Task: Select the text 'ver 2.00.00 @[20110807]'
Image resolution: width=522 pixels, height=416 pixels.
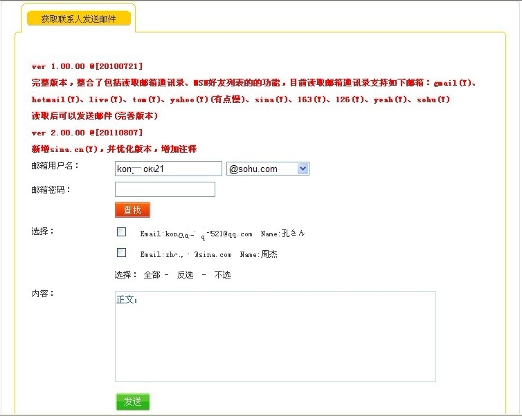Action: pos(87,133)
